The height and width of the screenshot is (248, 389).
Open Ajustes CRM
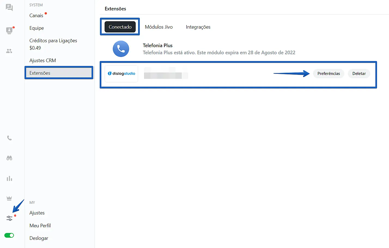click(x=42, y=61)
